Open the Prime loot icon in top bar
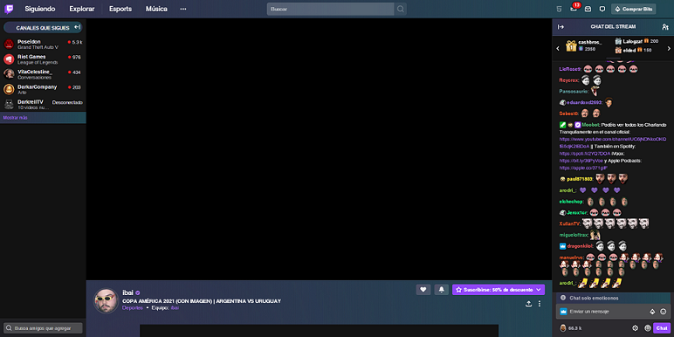Image resolution: width=674 pixels, height=337 pixels. coord(559,9)
